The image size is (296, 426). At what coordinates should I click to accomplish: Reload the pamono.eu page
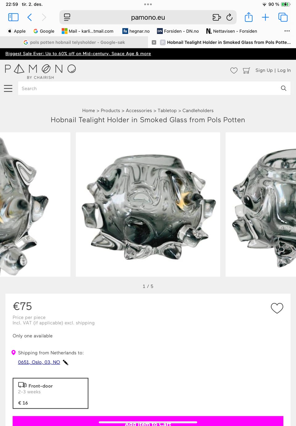[x=229, y=17]
